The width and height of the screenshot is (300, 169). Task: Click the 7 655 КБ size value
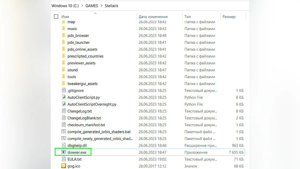[236, 152]
